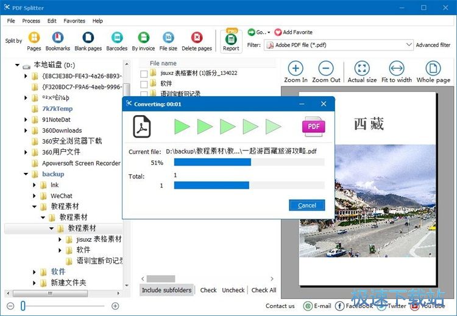Select Apowersoft Screen Recorder folder
This screenshot has height=316, width=457.
point(81,163)
